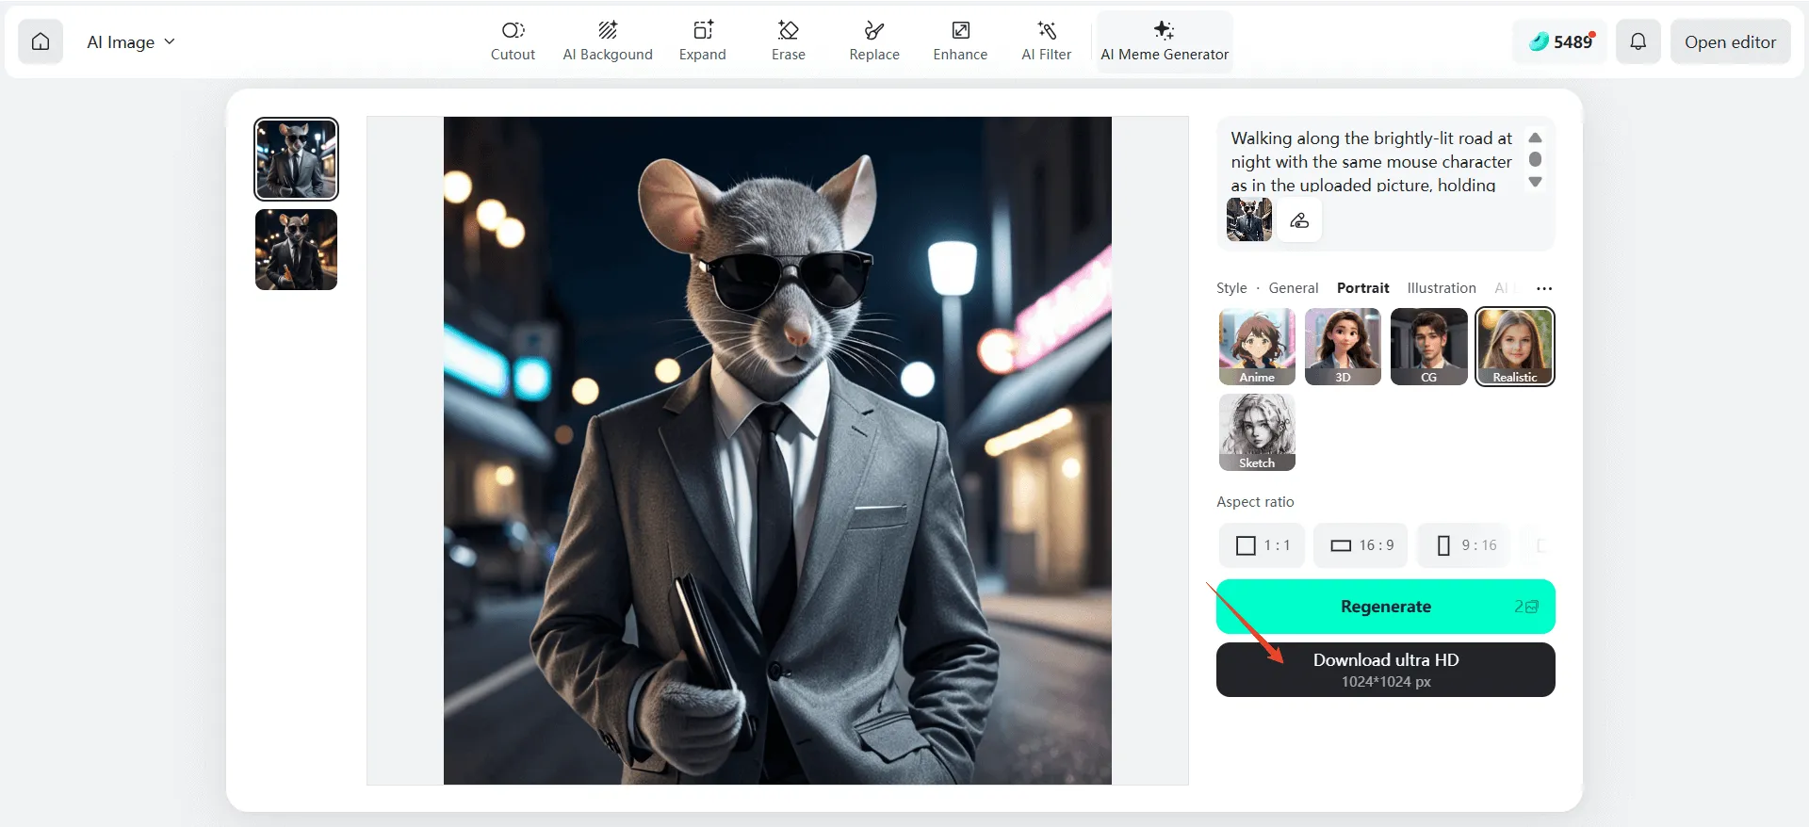Open the AI Background tool
This screenshot has height=827, width=1809.
608,41
